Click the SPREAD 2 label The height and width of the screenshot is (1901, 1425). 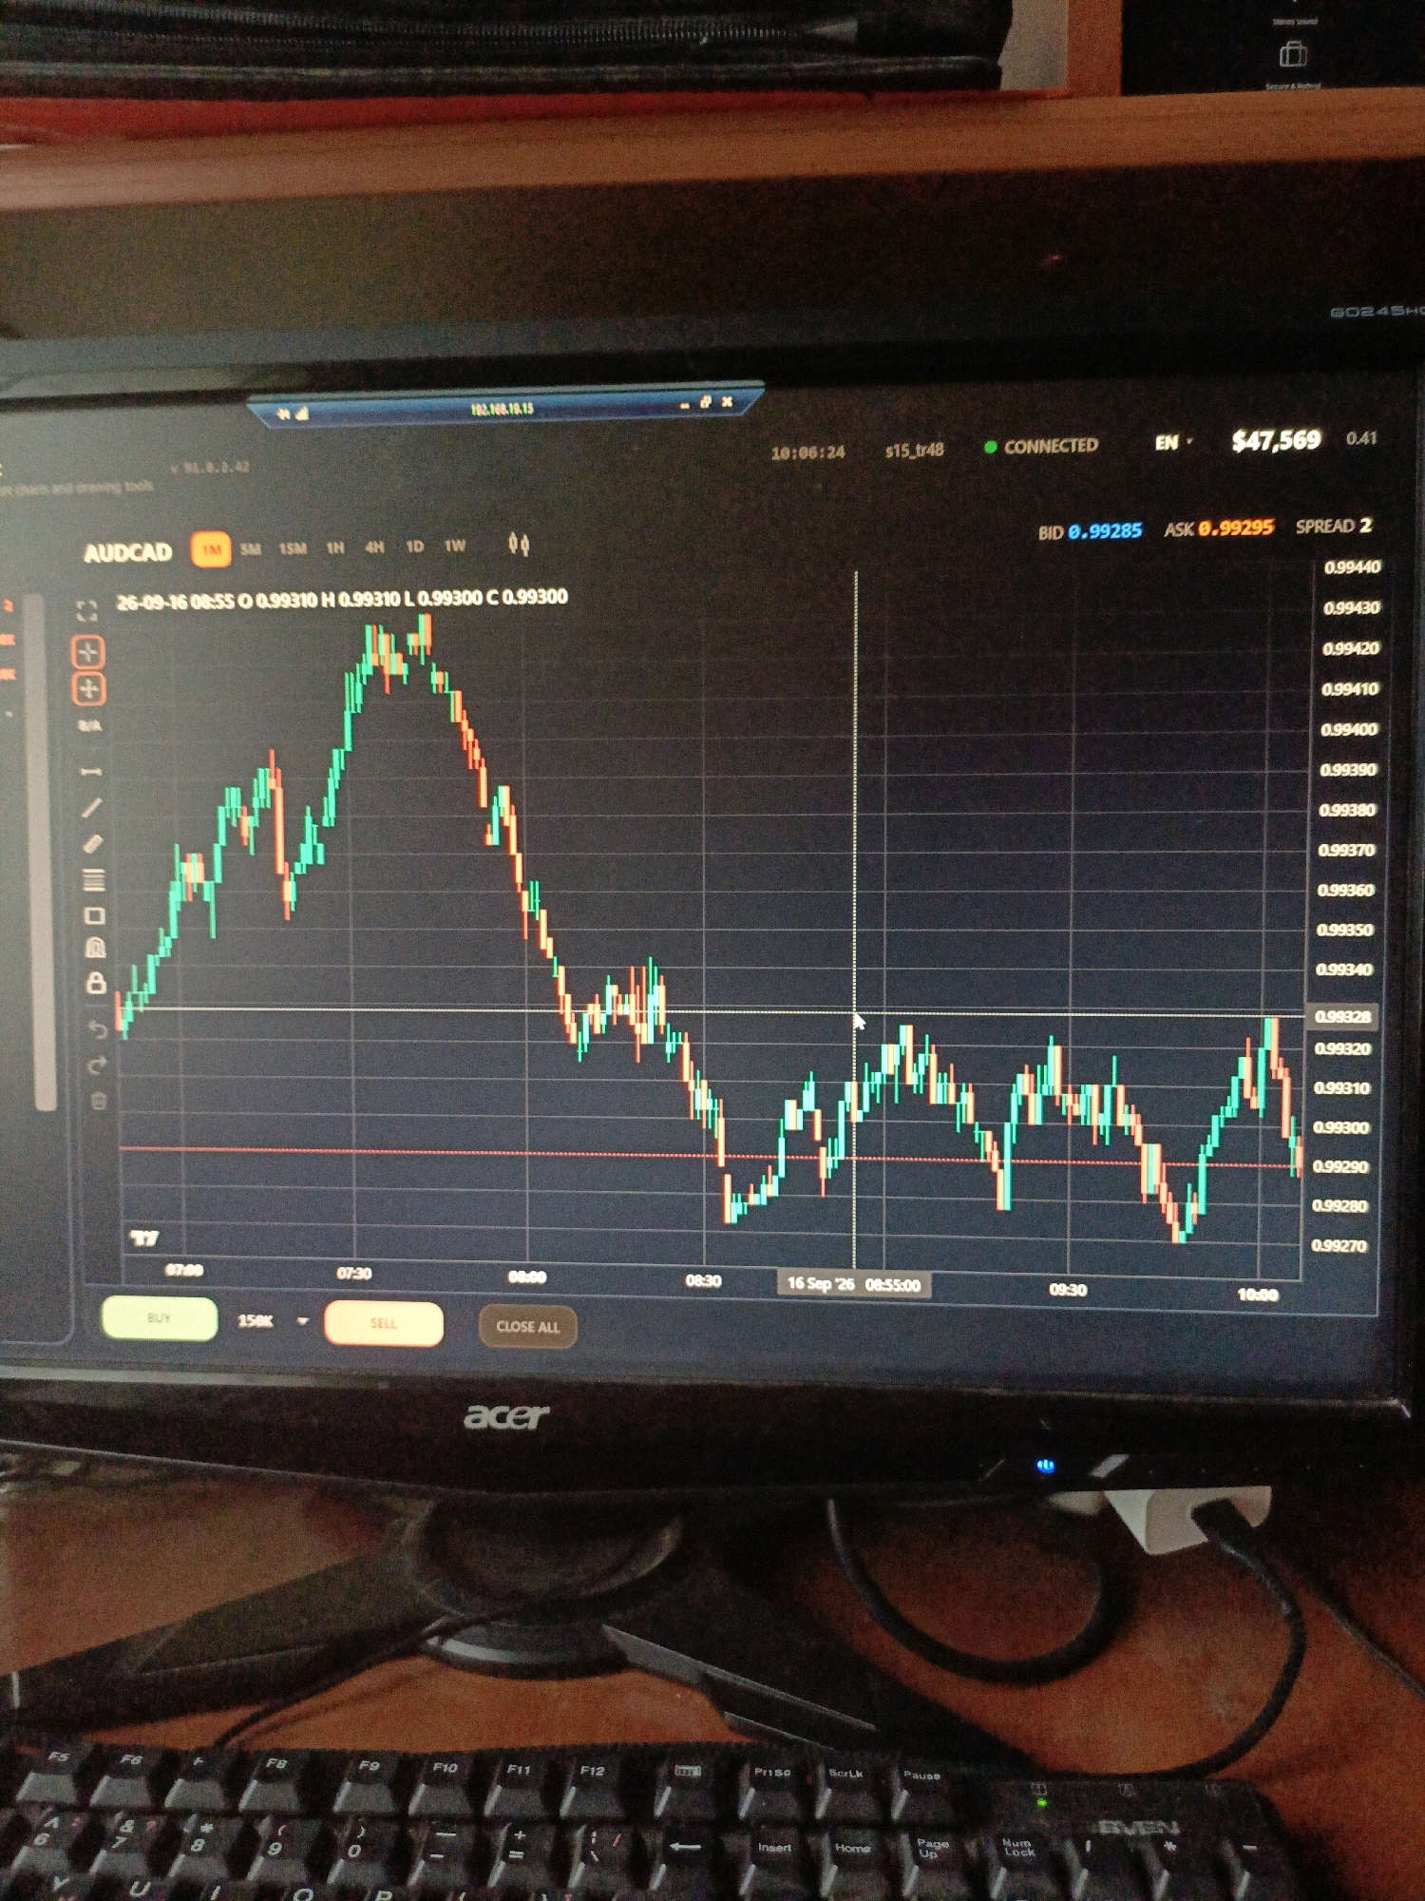click(1334, 526)
